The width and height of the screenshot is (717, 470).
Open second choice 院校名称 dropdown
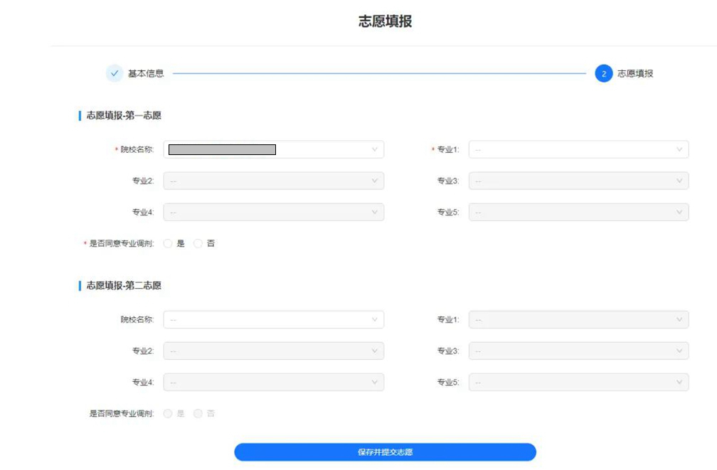click(x=273, y=319)
